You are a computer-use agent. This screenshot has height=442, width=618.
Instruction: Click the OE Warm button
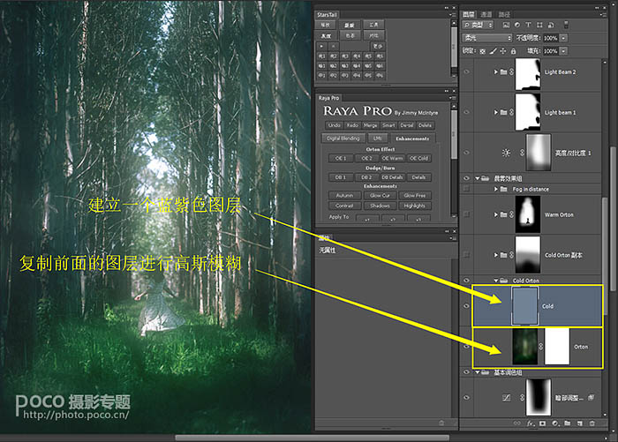pyautogui.click(x=392, y=158)
